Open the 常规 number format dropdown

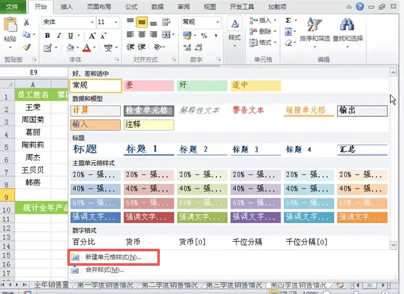pos(218,22)
